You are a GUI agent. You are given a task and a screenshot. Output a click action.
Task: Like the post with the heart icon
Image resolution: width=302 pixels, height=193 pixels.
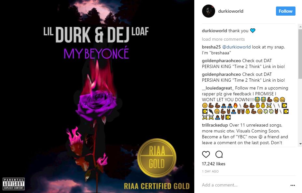click(x=206, y=154)
